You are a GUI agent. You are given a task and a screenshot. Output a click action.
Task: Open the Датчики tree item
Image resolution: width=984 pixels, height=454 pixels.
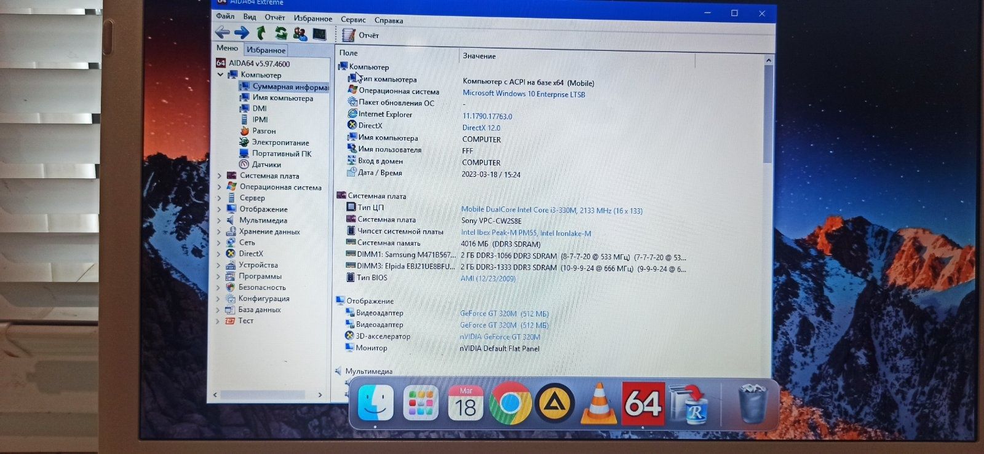pos(260,165)
